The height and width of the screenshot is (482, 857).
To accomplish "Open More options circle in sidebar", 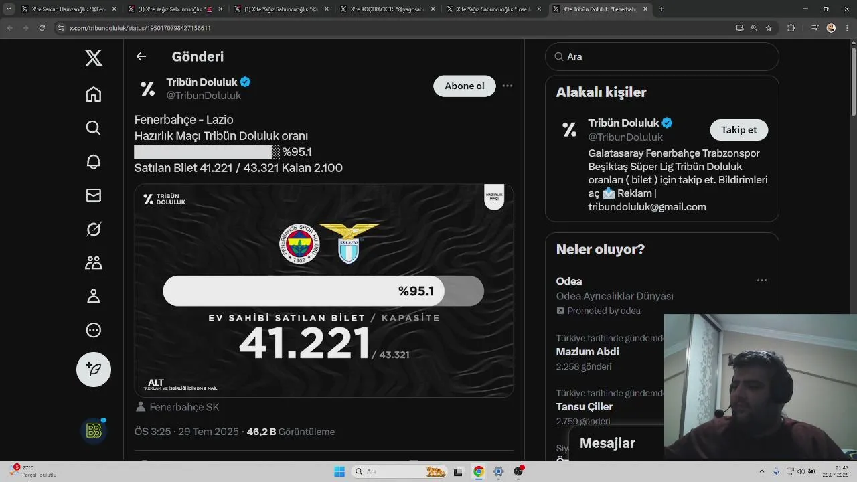I will pyautogui.click(x=94, y=329).
